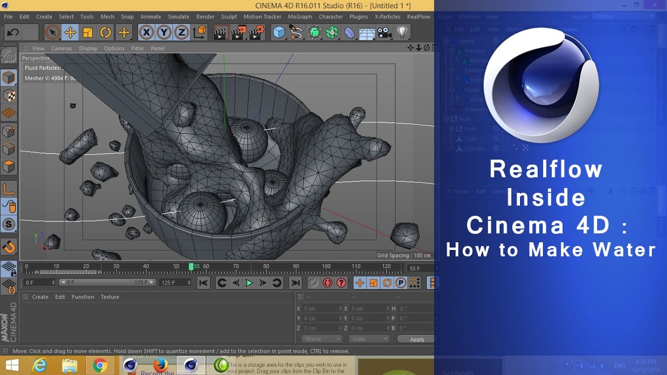Click the green frame 55 timeline marker

[191, 267]
